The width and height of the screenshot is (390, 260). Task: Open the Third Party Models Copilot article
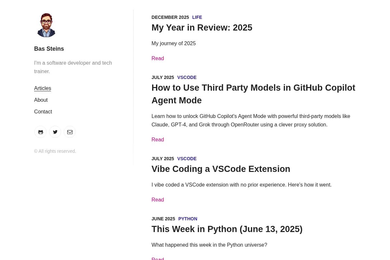pos(253,94)
